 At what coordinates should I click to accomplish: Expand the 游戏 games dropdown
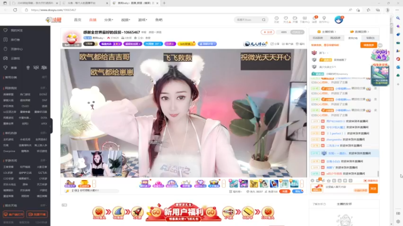143,20
